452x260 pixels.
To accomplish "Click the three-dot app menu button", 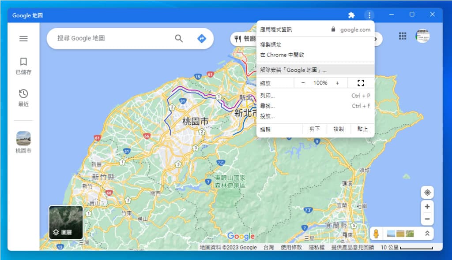I will click(x=369, y=15).
